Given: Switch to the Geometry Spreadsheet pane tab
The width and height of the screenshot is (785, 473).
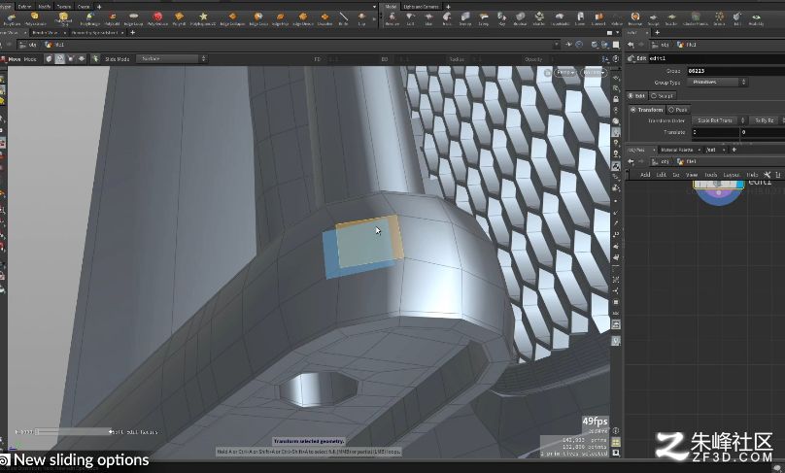Looking at the screenshot, I should point(95,32).
